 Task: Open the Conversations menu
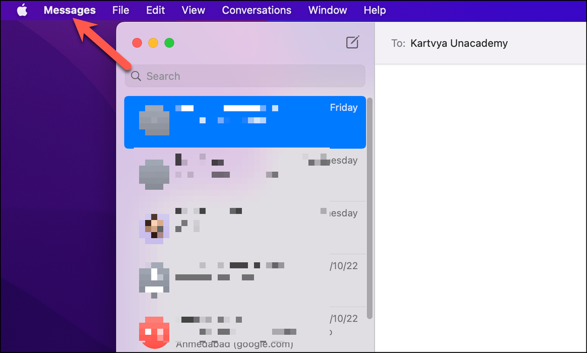257,10
